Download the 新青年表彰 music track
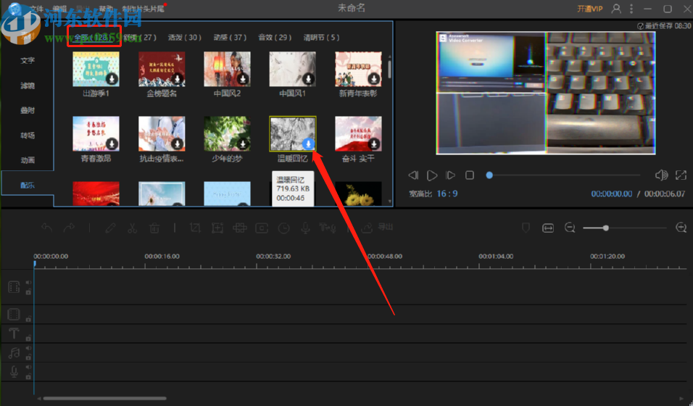The image size is (693, 406). [374, 79]
